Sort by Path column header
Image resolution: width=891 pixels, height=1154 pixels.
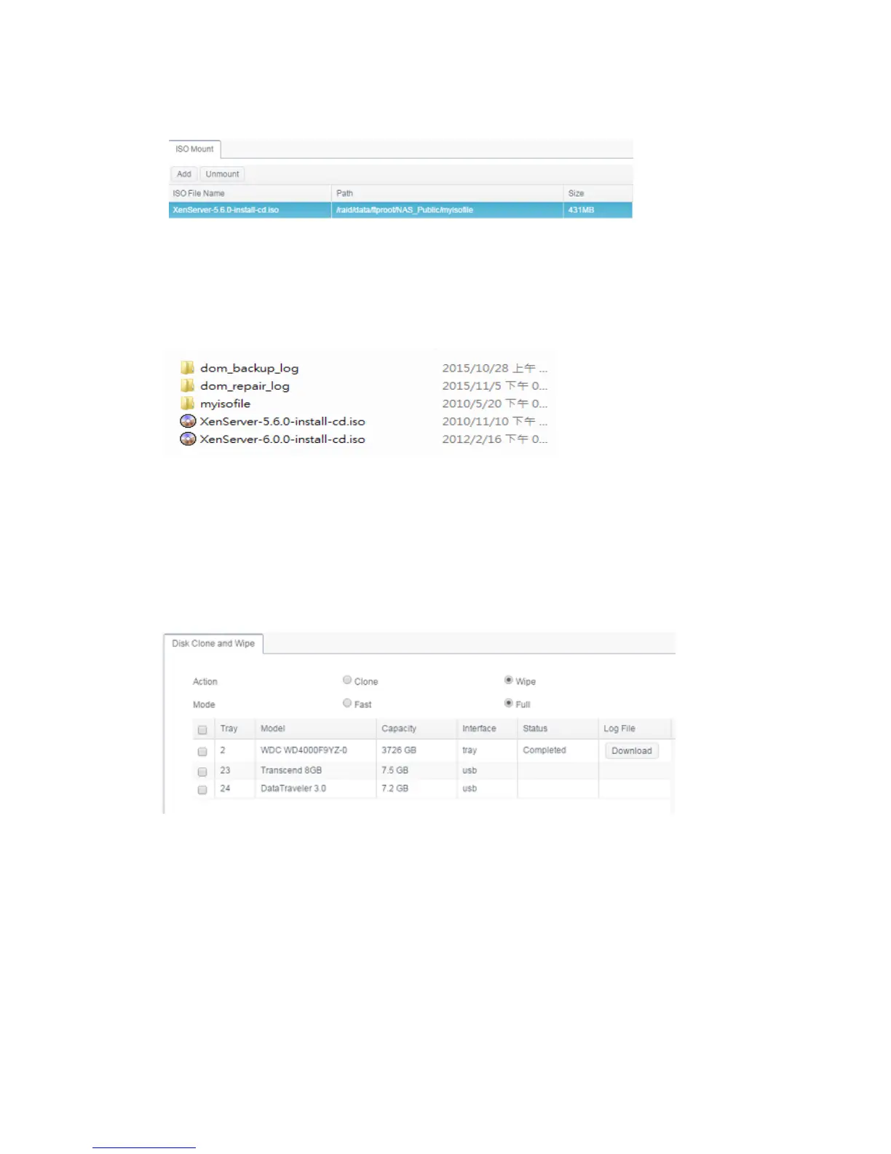point(447,193)
